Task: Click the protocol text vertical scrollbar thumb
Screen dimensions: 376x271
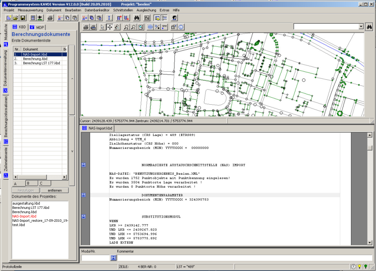Action: [369, 147]
